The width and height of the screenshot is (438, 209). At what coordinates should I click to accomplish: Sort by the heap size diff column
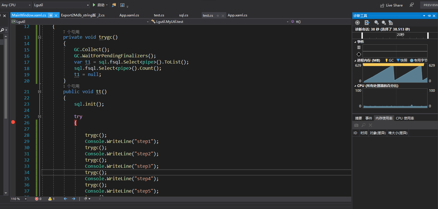click(x=398, y=133)
